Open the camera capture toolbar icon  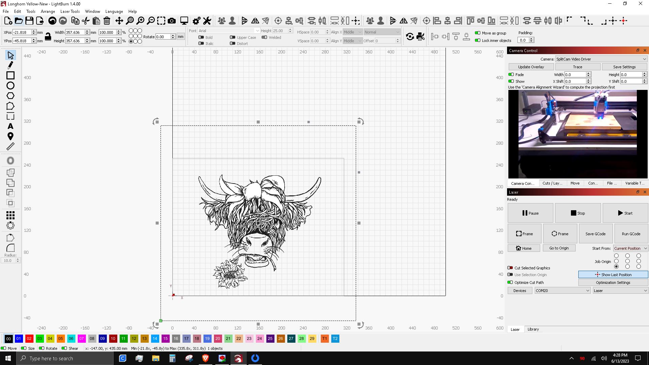pyautogui.click(x=172, y=21)
